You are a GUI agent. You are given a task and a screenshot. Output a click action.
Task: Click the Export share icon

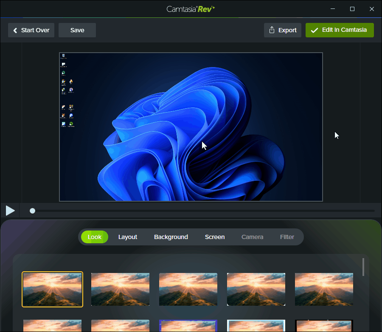(272, 30)
